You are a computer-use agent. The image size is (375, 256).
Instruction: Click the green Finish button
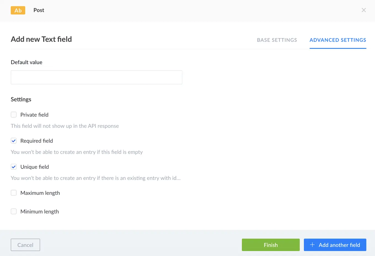click(270, 245)
